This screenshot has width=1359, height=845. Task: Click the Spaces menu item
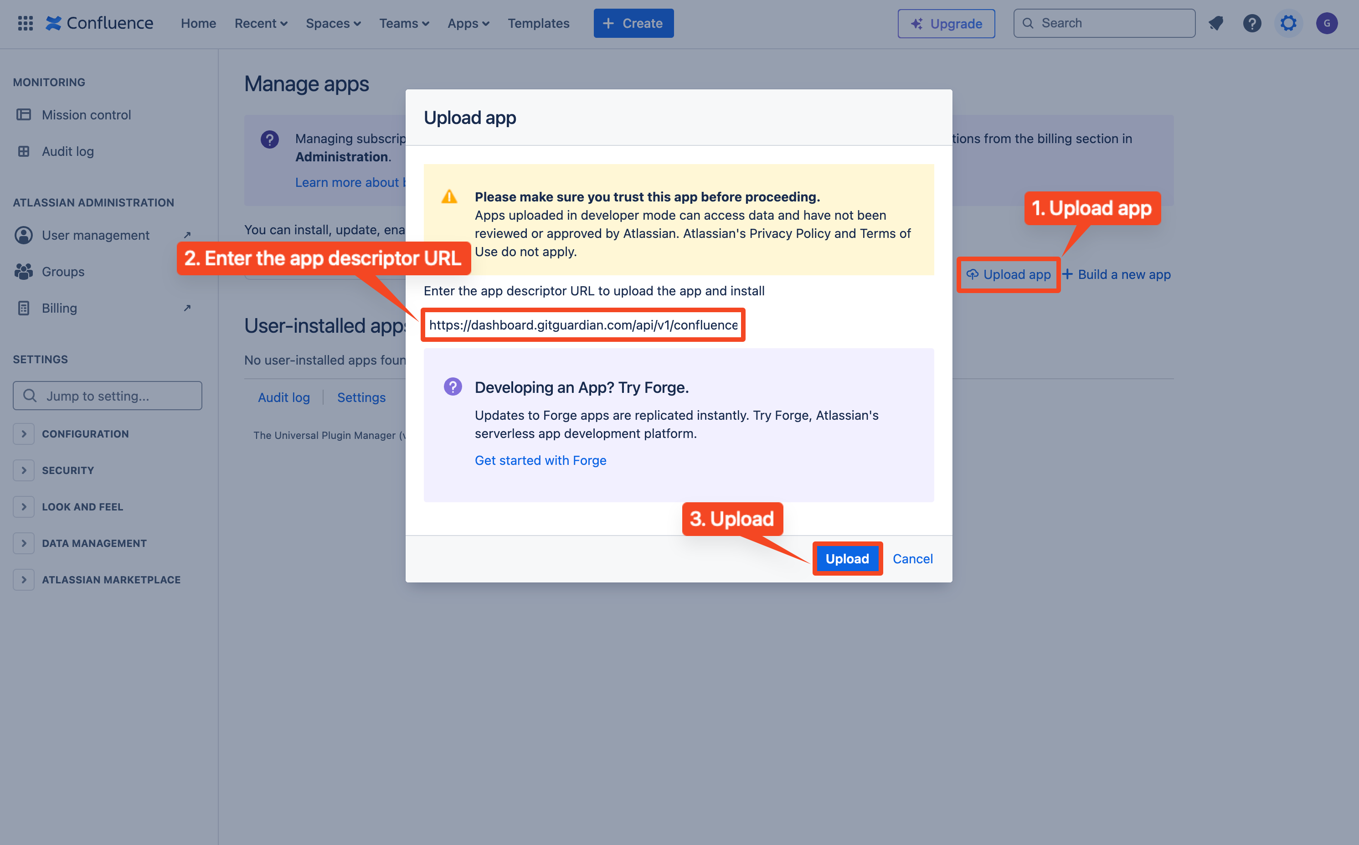(332, 22)
